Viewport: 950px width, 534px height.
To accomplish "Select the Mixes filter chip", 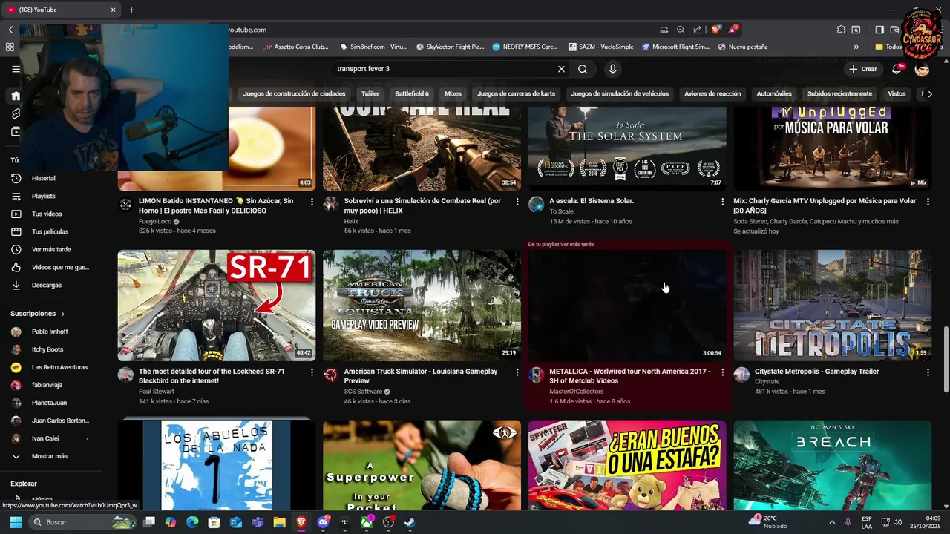I will 453,94.
